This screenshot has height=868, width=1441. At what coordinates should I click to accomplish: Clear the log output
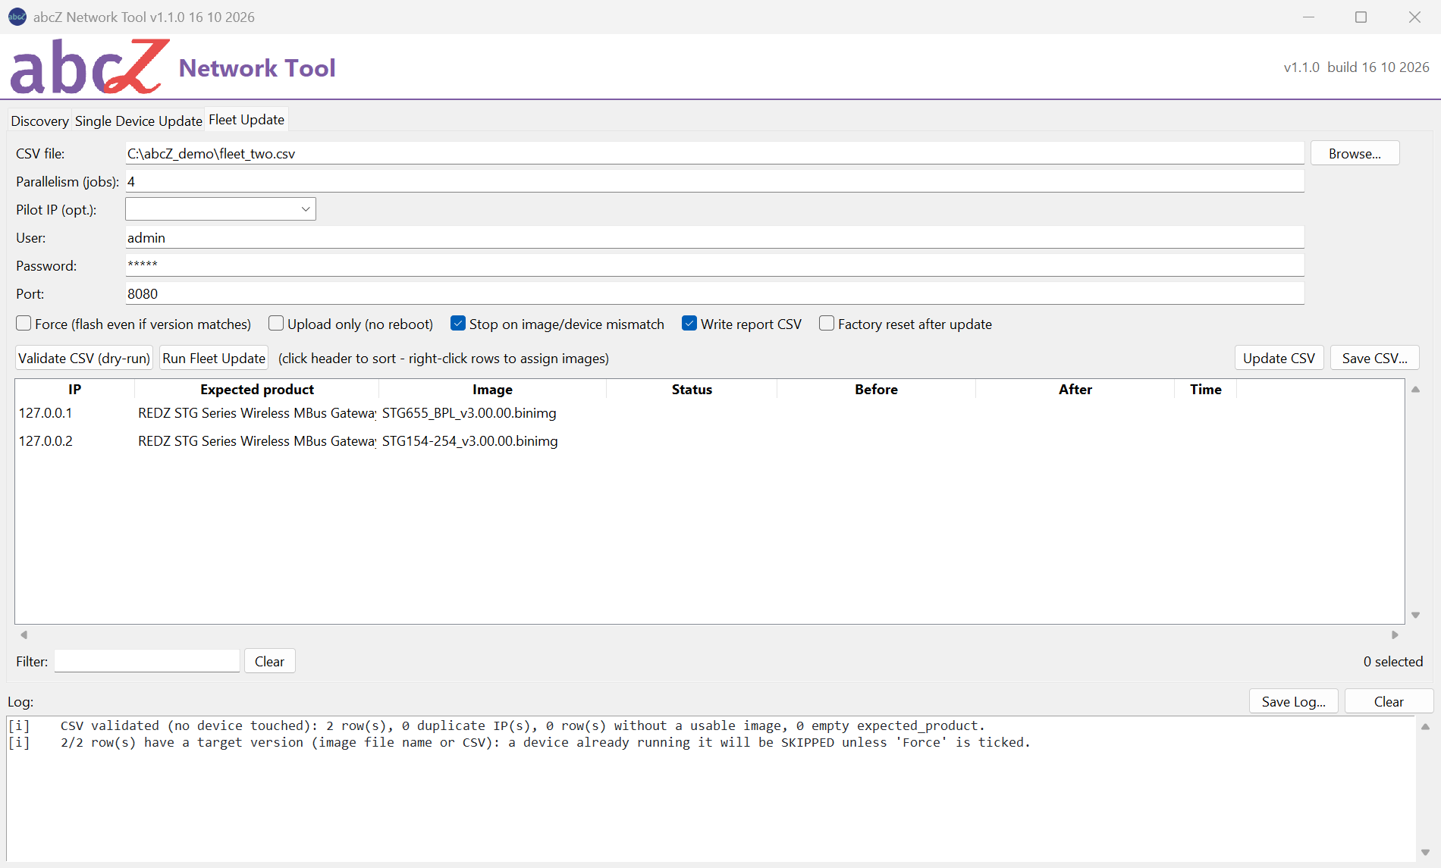[x=1389, y=701]
